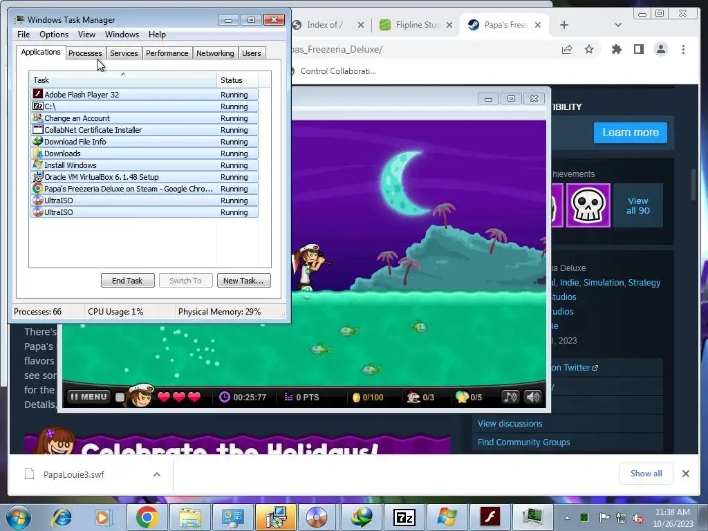Open Adobe Flash Player taskbar icon
This screenshot has width=708, height=531.
[490, 517]
